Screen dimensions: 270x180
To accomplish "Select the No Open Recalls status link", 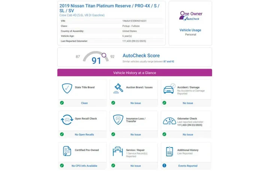I will click(x=84, y=134).
